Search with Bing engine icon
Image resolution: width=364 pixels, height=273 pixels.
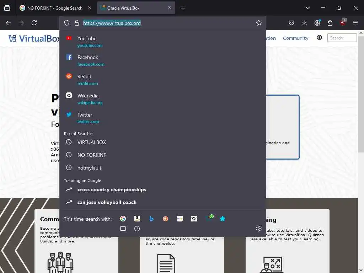151,219
